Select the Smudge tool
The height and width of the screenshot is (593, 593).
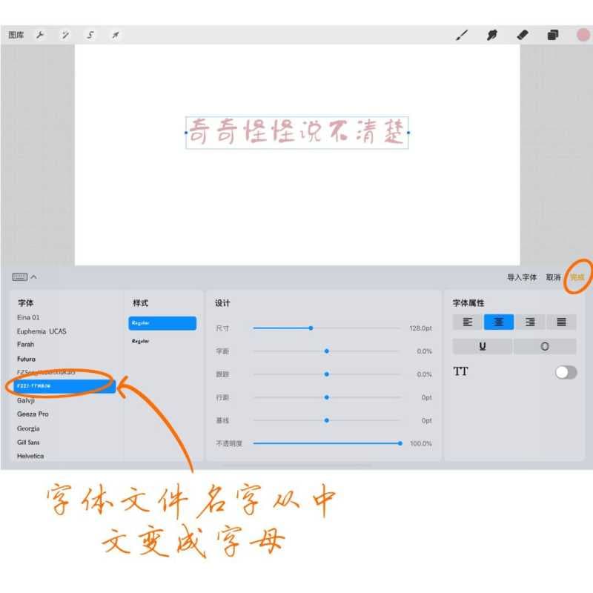click(492, 34)
